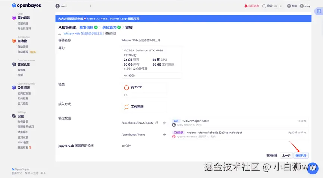Open 自动调参 in sidebar
The height and width of the screenshot is (178, 323).
click(23, 47)
